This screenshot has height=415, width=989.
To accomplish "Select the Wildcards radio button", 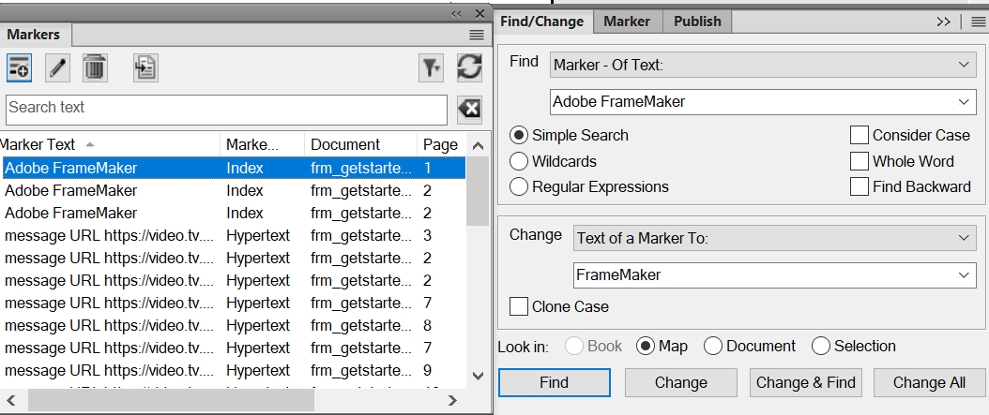I will tap(519, 161).
